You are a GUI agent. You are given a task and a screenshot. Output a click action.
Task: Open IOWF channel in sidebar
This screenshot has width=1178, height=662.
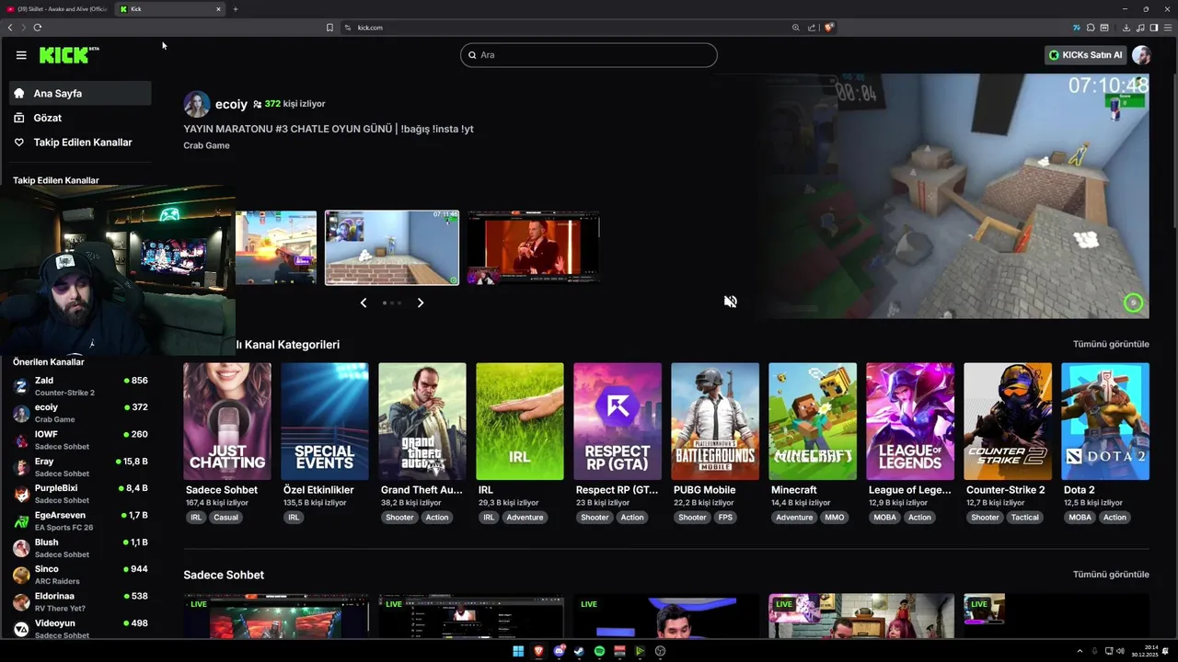(80, 439)
